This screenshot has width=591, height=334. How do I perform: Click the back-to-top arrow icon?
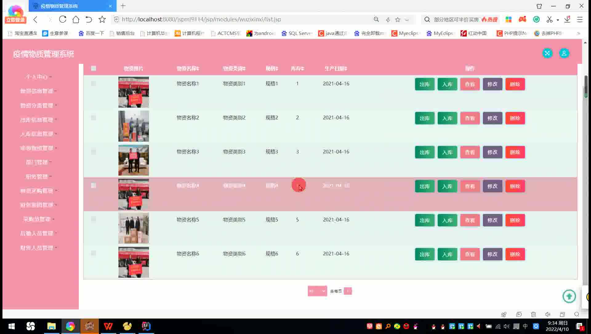[x=569, y=296]
